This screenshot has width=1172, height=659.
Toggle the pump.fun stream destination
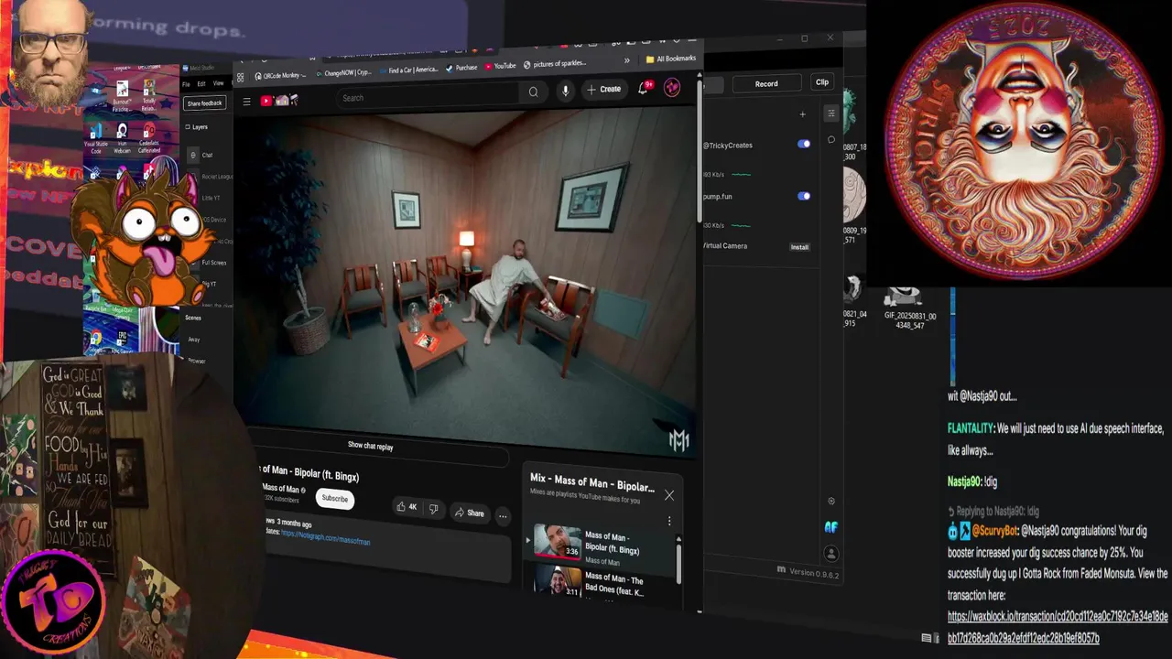(x=804, y=196)
